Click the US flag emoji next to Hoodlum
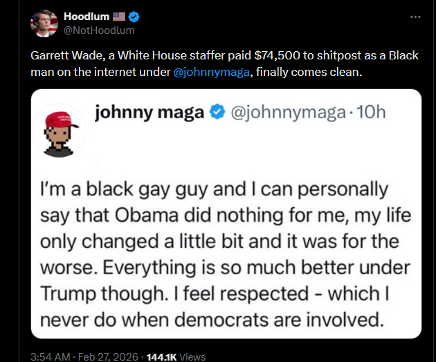436x362 pixels. pyautogui.click(x=116, y=17)
